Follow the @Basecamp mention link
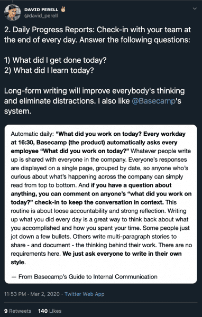Viewport: 202px width, 317px height. [153, 101]
